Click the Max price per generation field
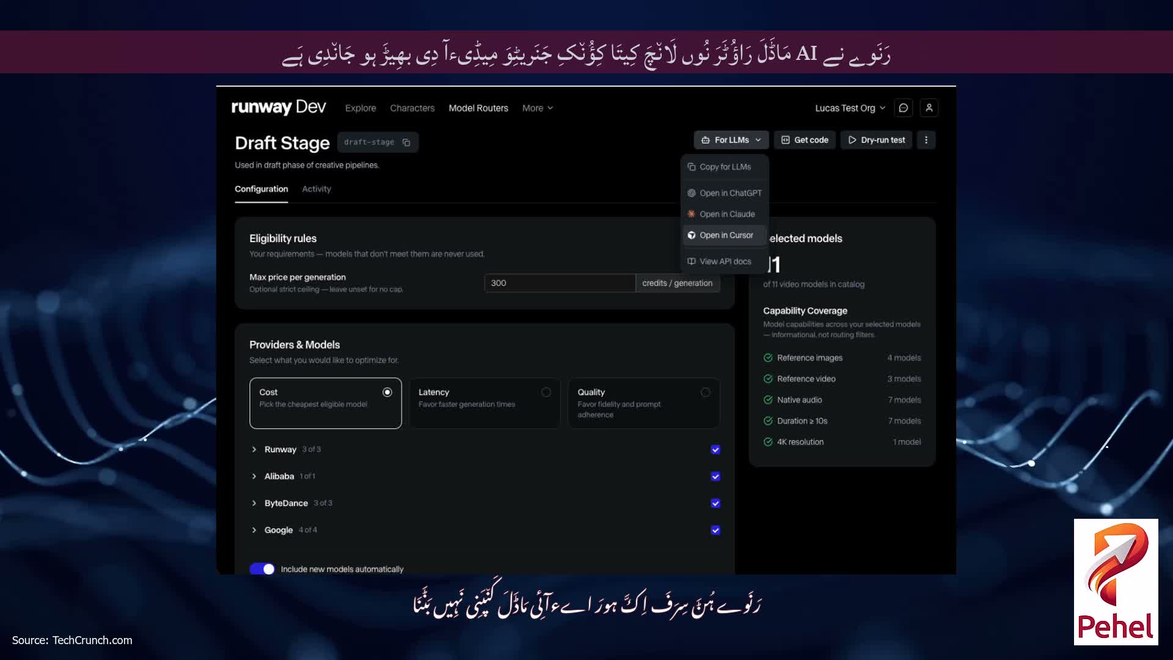The width and height of the screenshot is (1173, 660). 560,283
